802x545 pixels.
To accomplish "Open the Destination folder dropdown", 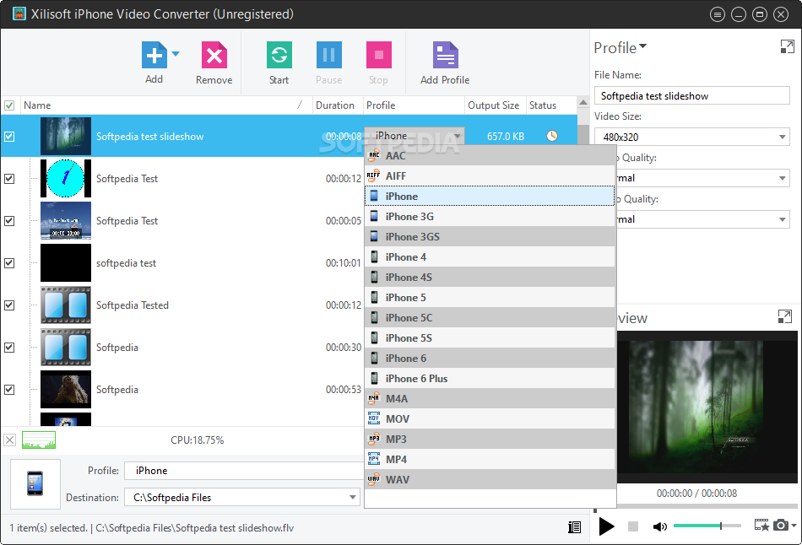I will (x=352, y=498).
